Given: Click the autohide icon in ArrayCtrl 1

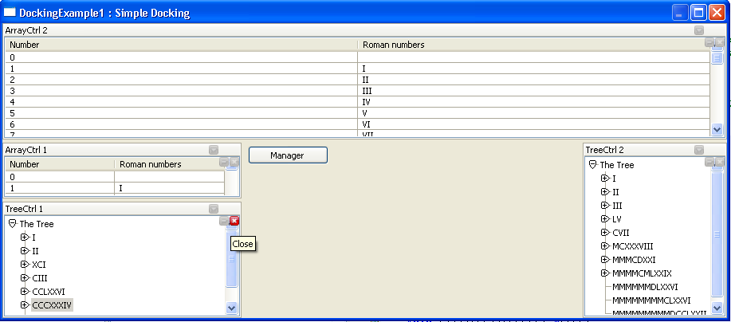Looking at the screenshot, I should [224, 162].
